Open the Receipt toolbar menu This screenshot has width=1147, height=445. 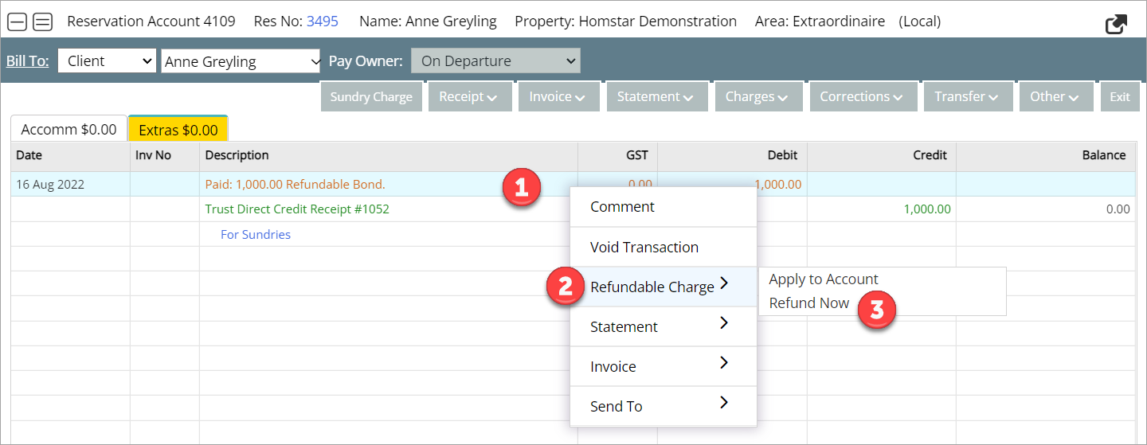468,97
